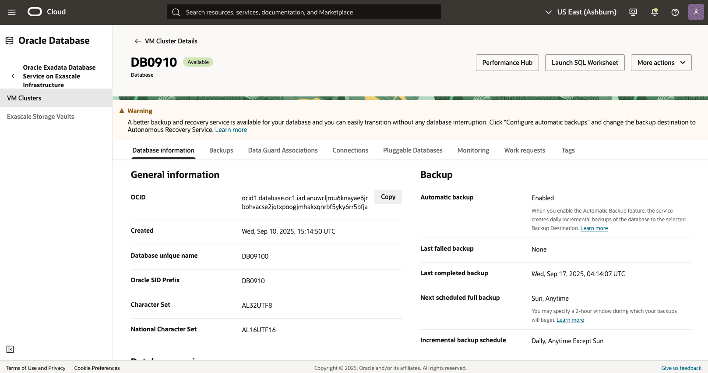Open the Work requests tab
The image size is (708, 373).
tap(525, 150)
